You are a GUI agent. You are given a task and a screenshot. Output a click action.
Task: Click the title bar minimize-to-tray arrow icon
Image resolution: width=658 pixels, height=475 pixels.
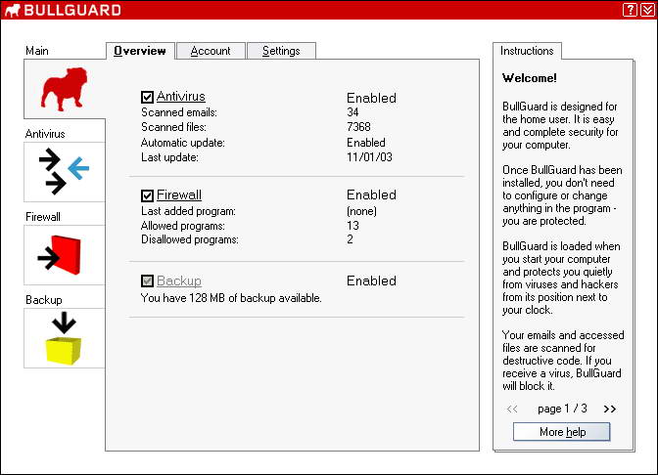pyautogui.click(x=647, y=10)
